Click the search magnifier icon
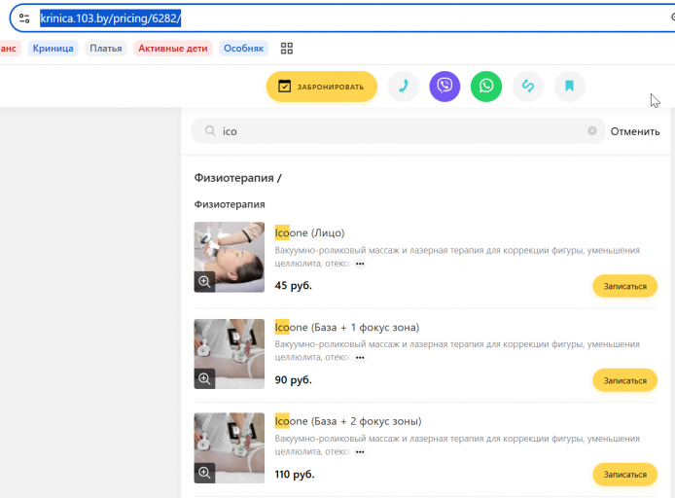The width and height of the screenshot is (675, 498). click(210, 131)
